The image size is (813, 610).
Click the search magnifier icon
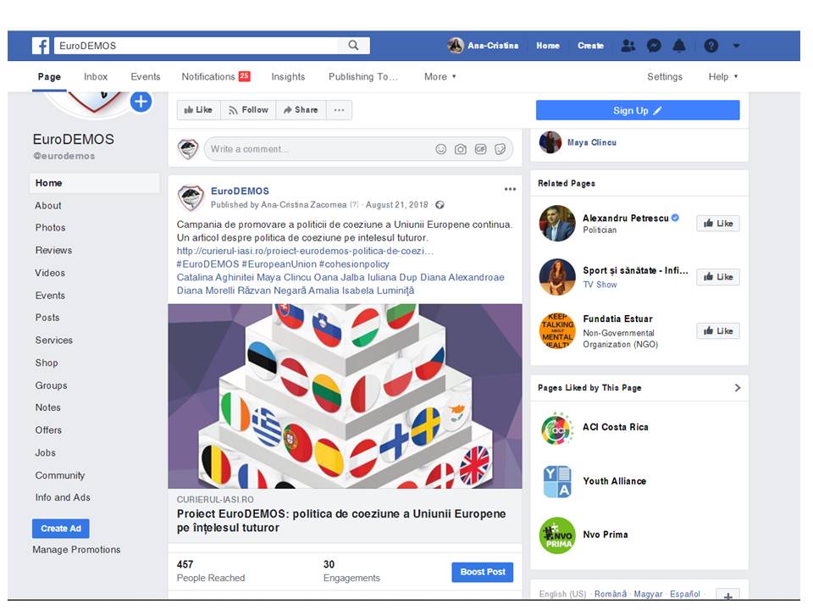(x=353, y=46)
